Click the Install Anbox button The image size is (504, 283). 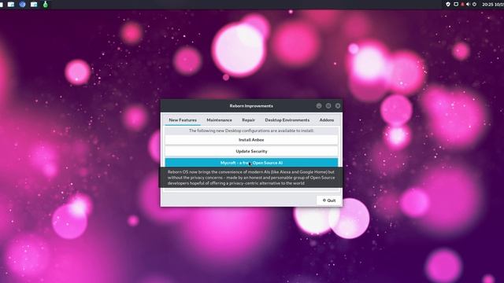coord(251,140)
